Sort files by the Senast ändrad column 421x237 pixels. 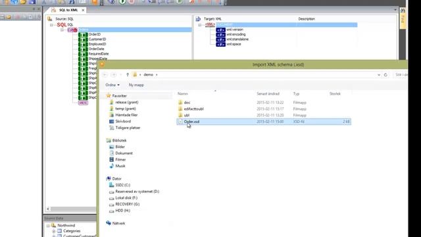click(268, 93)
